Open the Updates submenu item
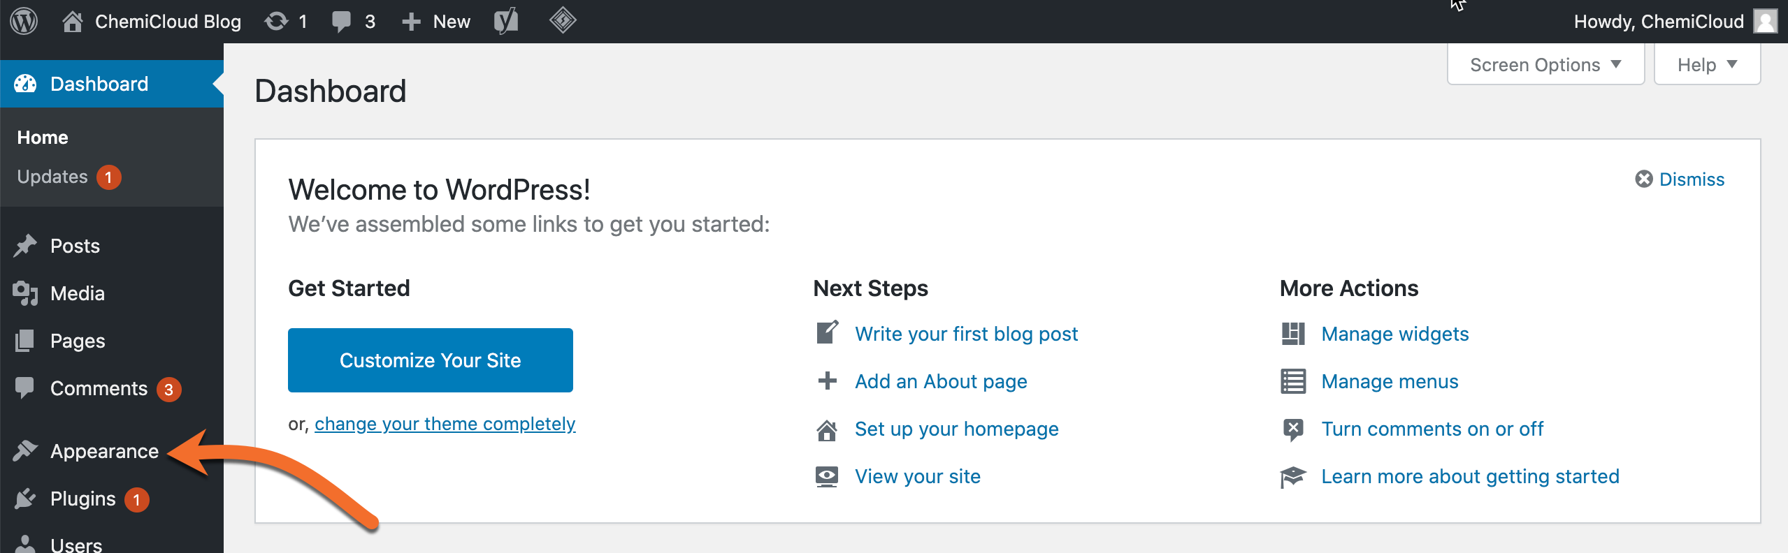This screenshot has width=1788, height=553. pos(52,177)
